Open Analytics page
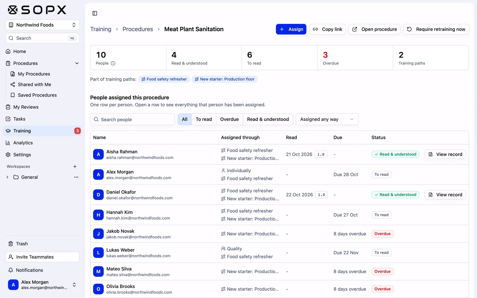 coord(42,143)
